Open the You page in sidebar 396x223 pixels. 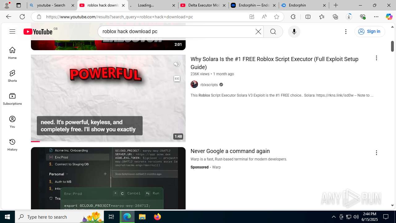pos(12,122)
